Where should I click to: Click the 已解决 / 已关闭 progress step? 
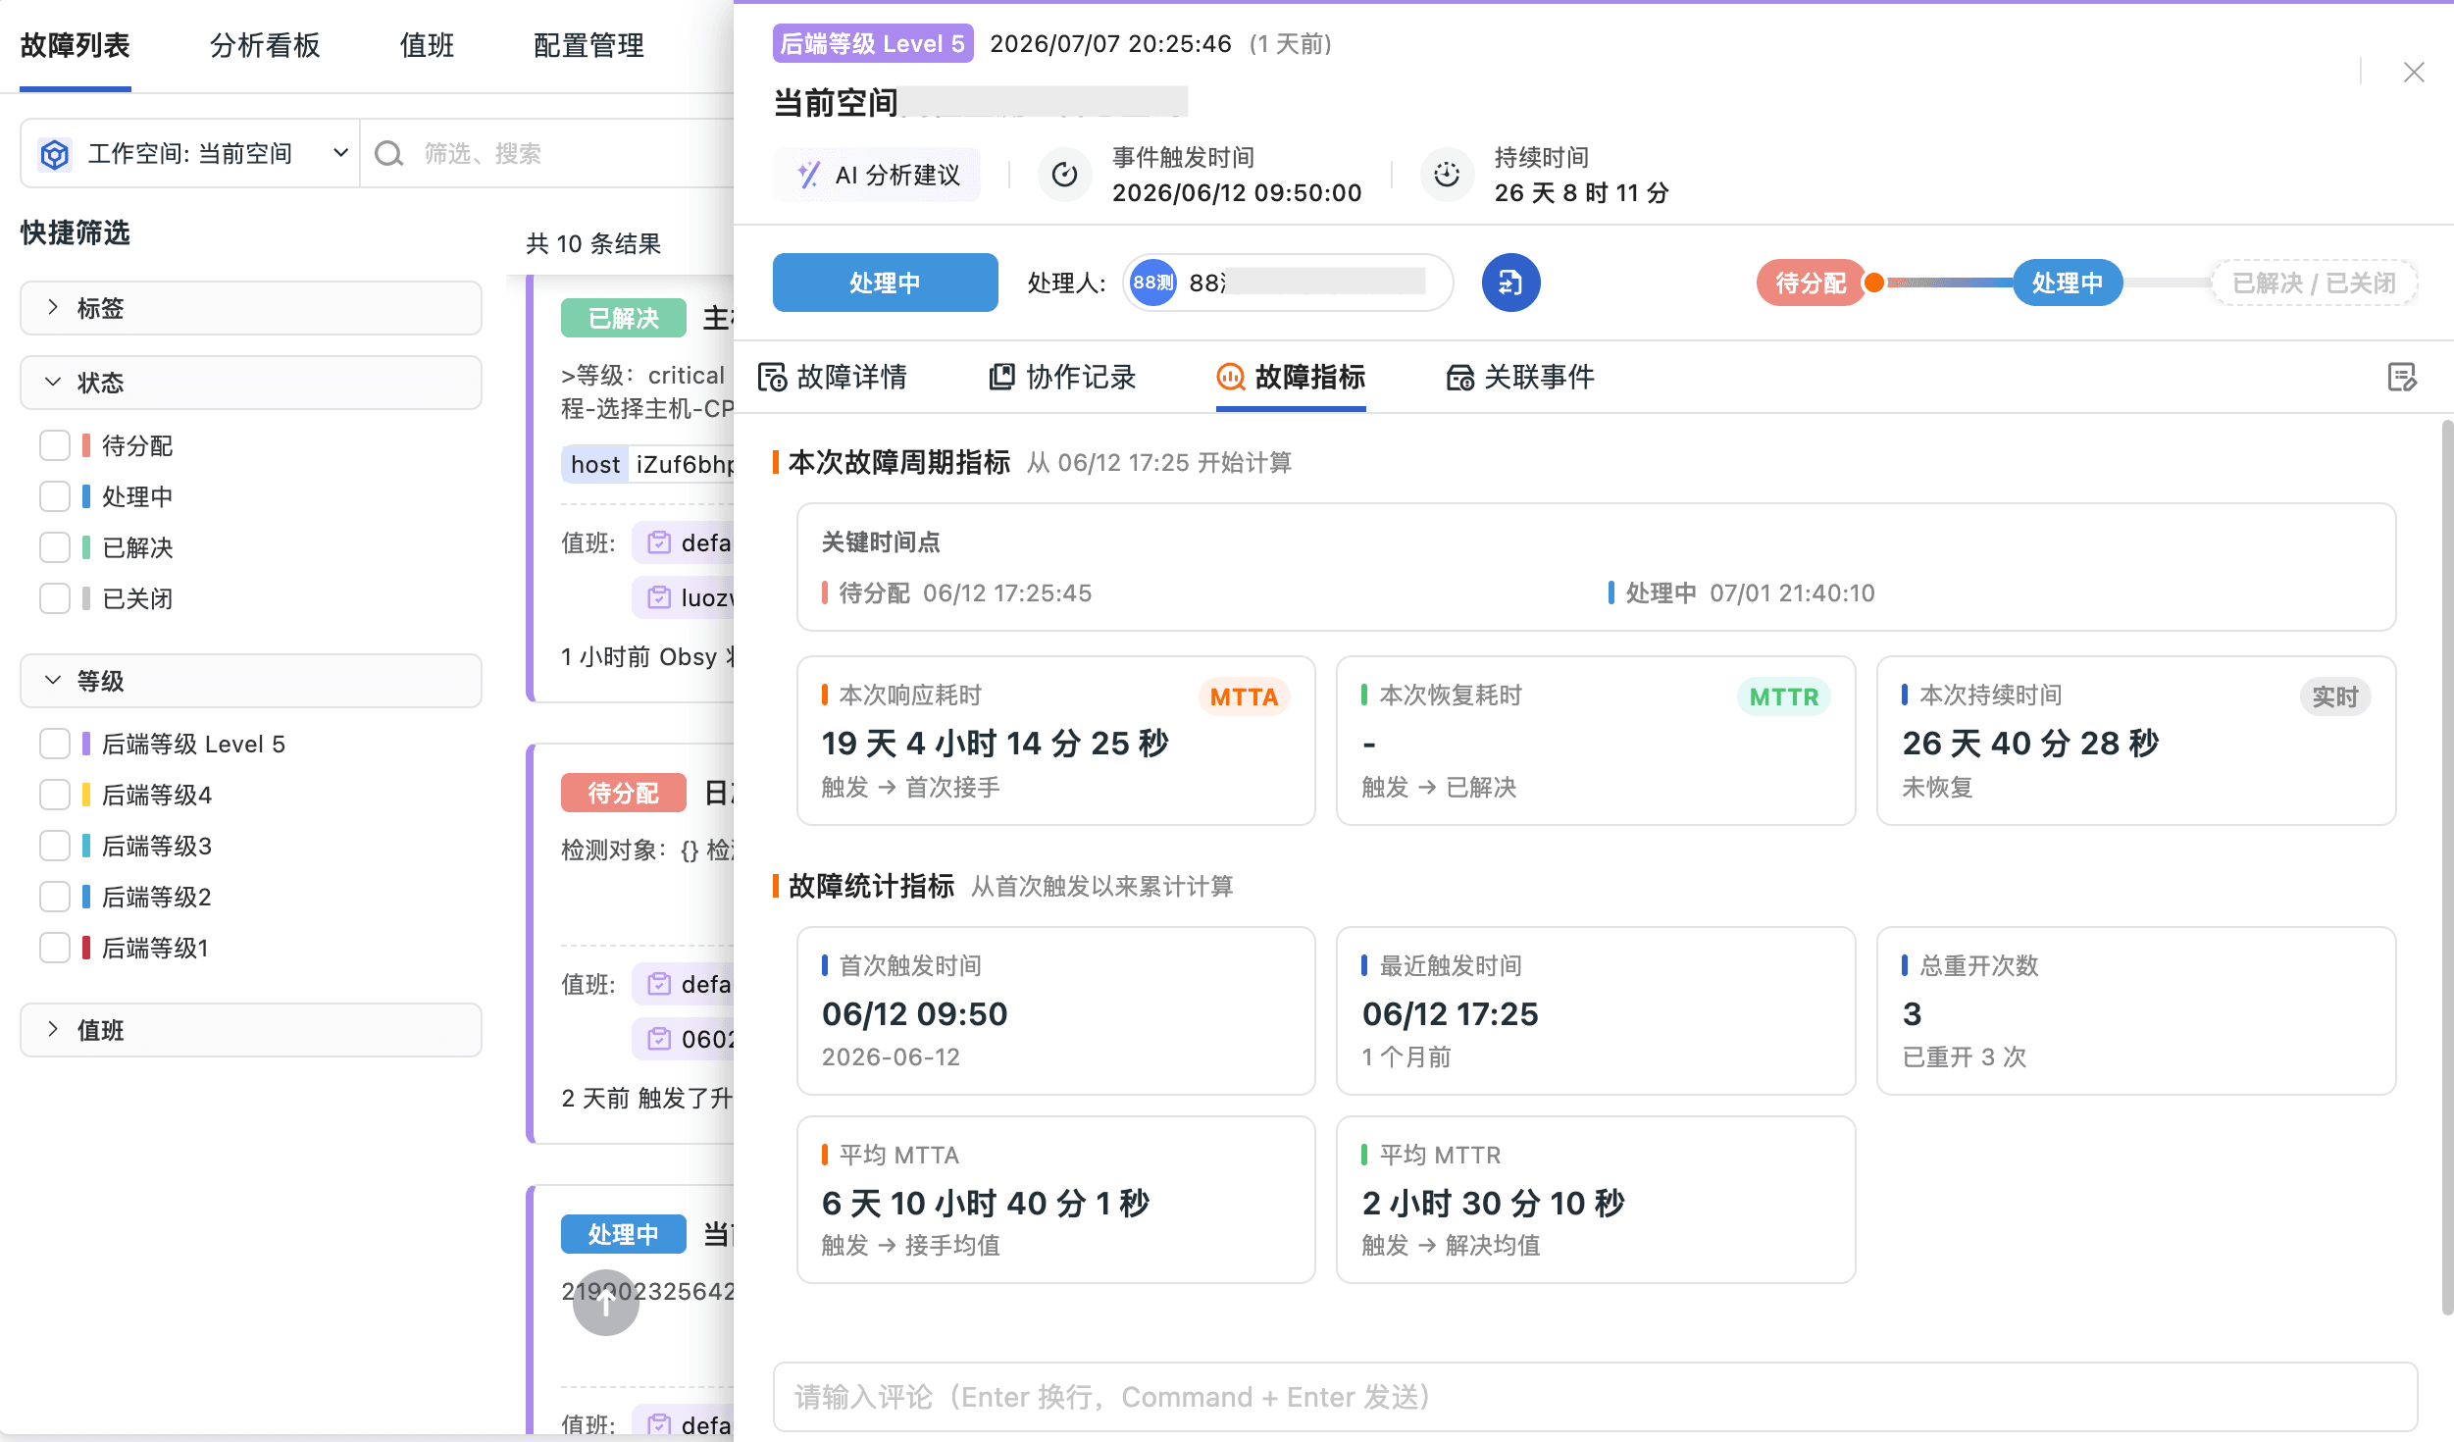(2313, 283)
